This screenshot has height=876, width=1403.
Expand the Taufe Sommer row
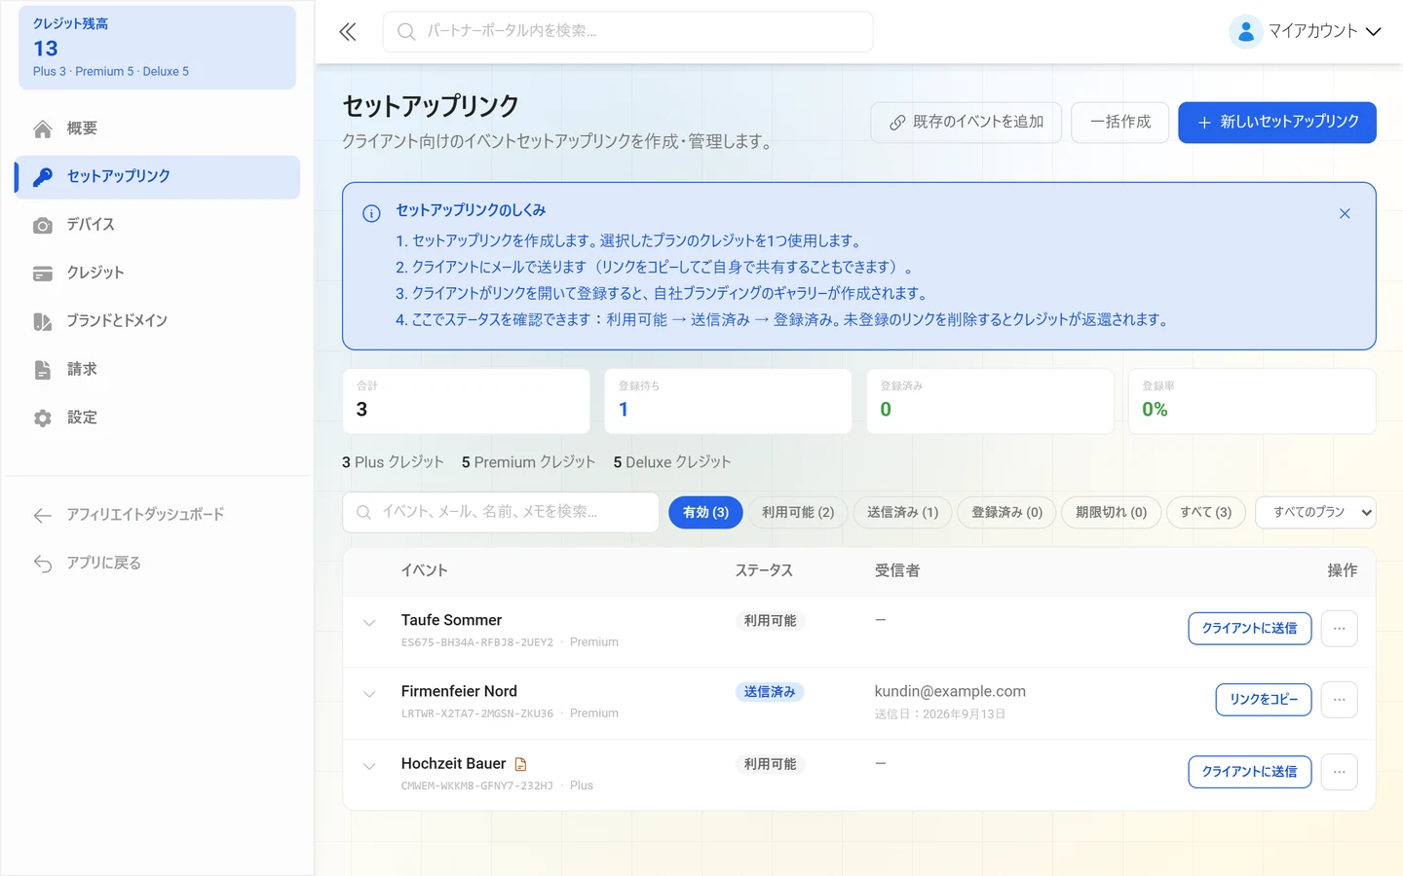[x=369, y=623]
